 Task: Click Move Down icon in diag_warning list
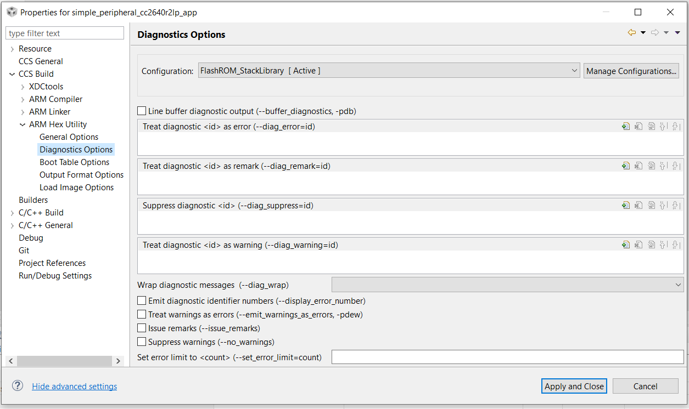tap(676, 245)
